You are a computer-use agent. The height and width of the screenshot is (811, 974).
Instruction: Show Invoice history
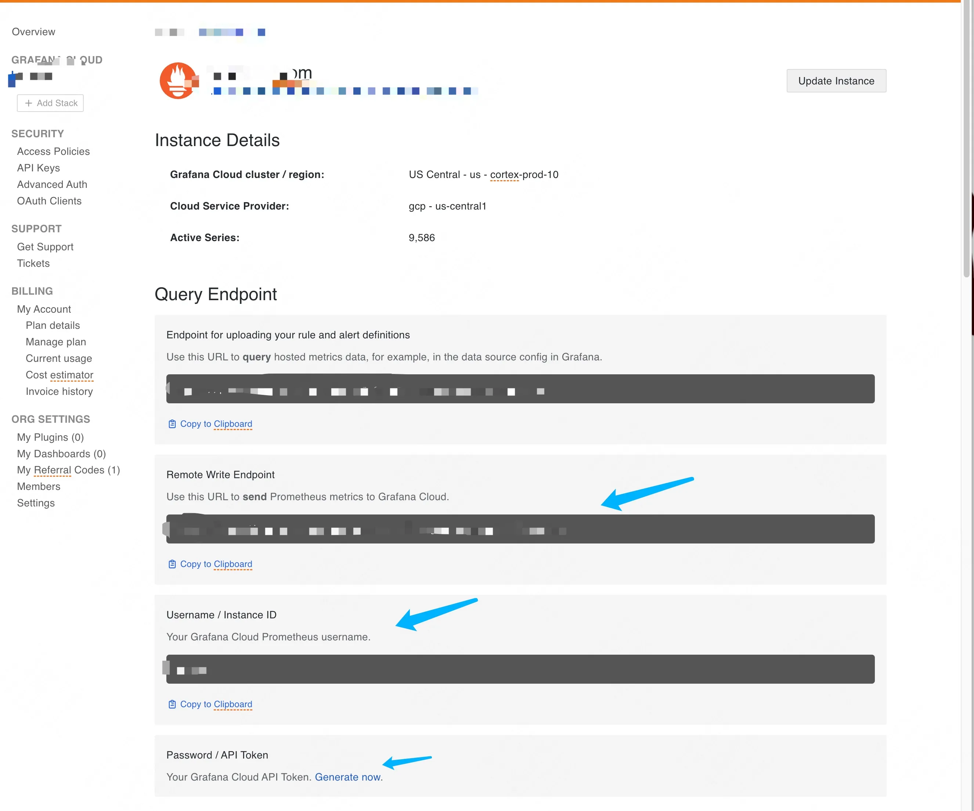[59, 391]
